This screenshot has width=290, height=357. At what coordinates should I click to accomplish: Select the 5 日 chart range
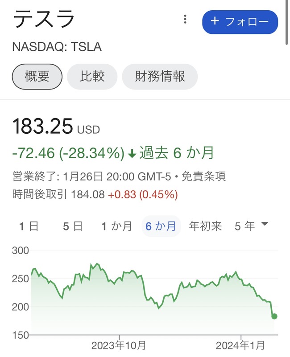point(73,226)
